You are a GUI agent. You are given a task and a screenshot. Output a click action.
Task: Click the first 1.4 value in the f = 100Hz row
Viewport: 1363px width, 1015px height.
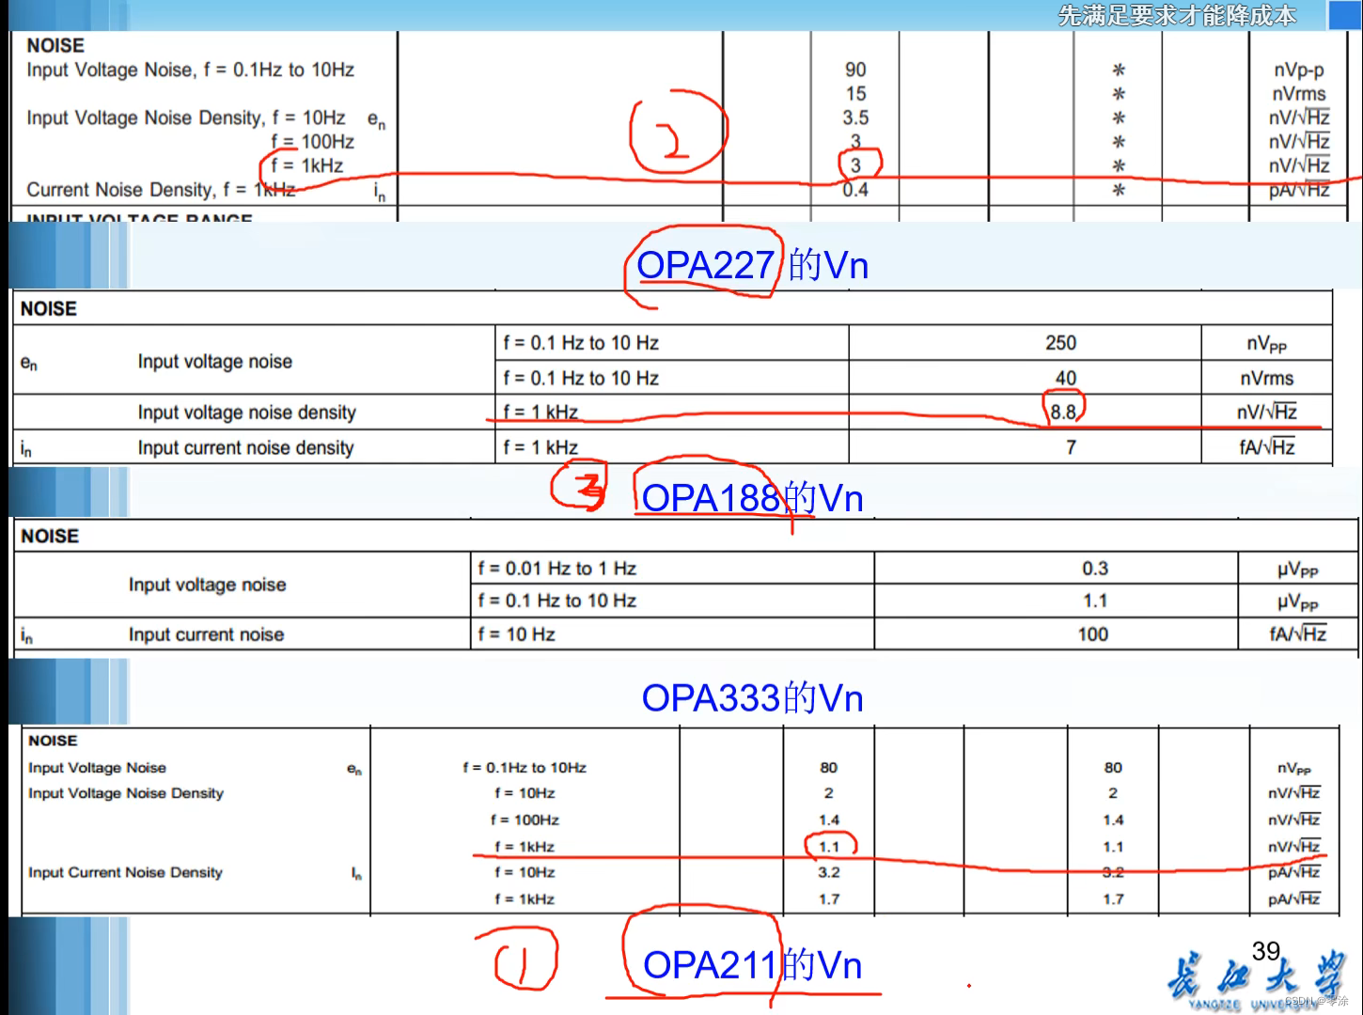[x=829, y=820]
